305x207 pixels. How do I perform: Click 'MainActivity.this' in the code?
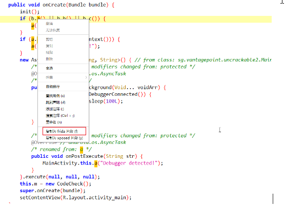67,163
